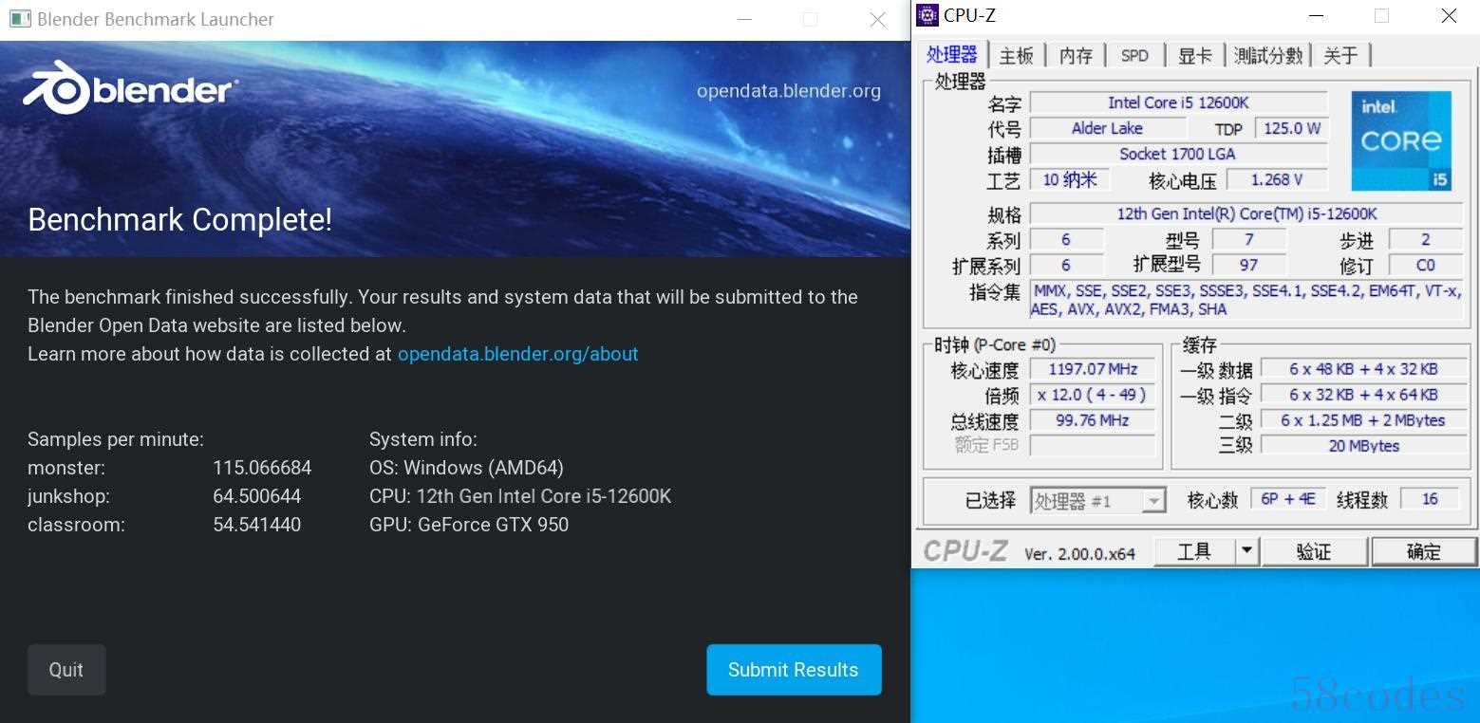Click the revision C0 value
1480x723 pixels.
[1425, 265]
